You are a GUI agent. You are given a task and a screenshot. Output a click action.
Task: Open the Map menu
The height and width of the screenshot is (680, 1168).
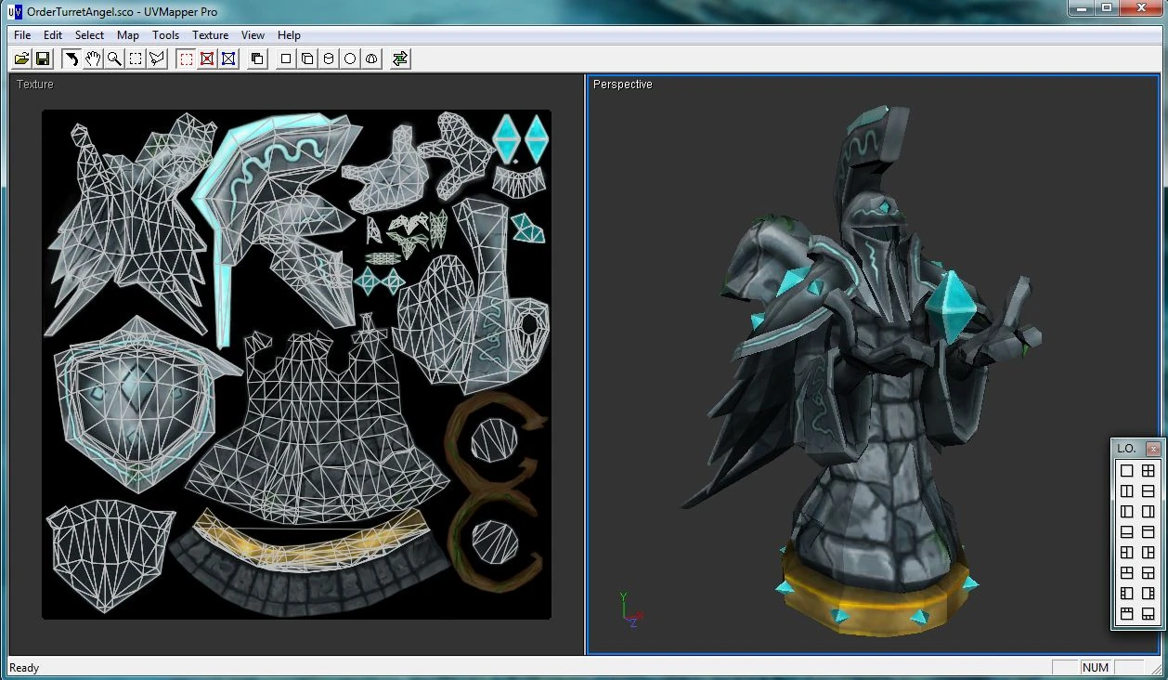click(128, 35)
